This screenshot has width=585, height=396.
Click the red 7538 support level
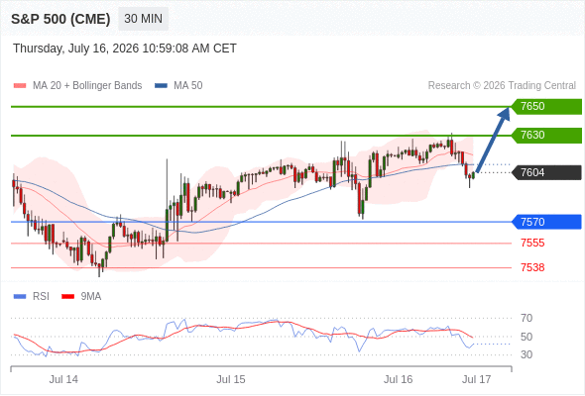tap(532, 267)
